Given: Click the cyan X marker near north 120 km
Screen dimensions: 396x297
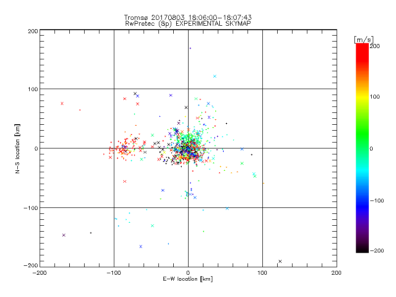Looking at the screenshot, I should [215, 76].
